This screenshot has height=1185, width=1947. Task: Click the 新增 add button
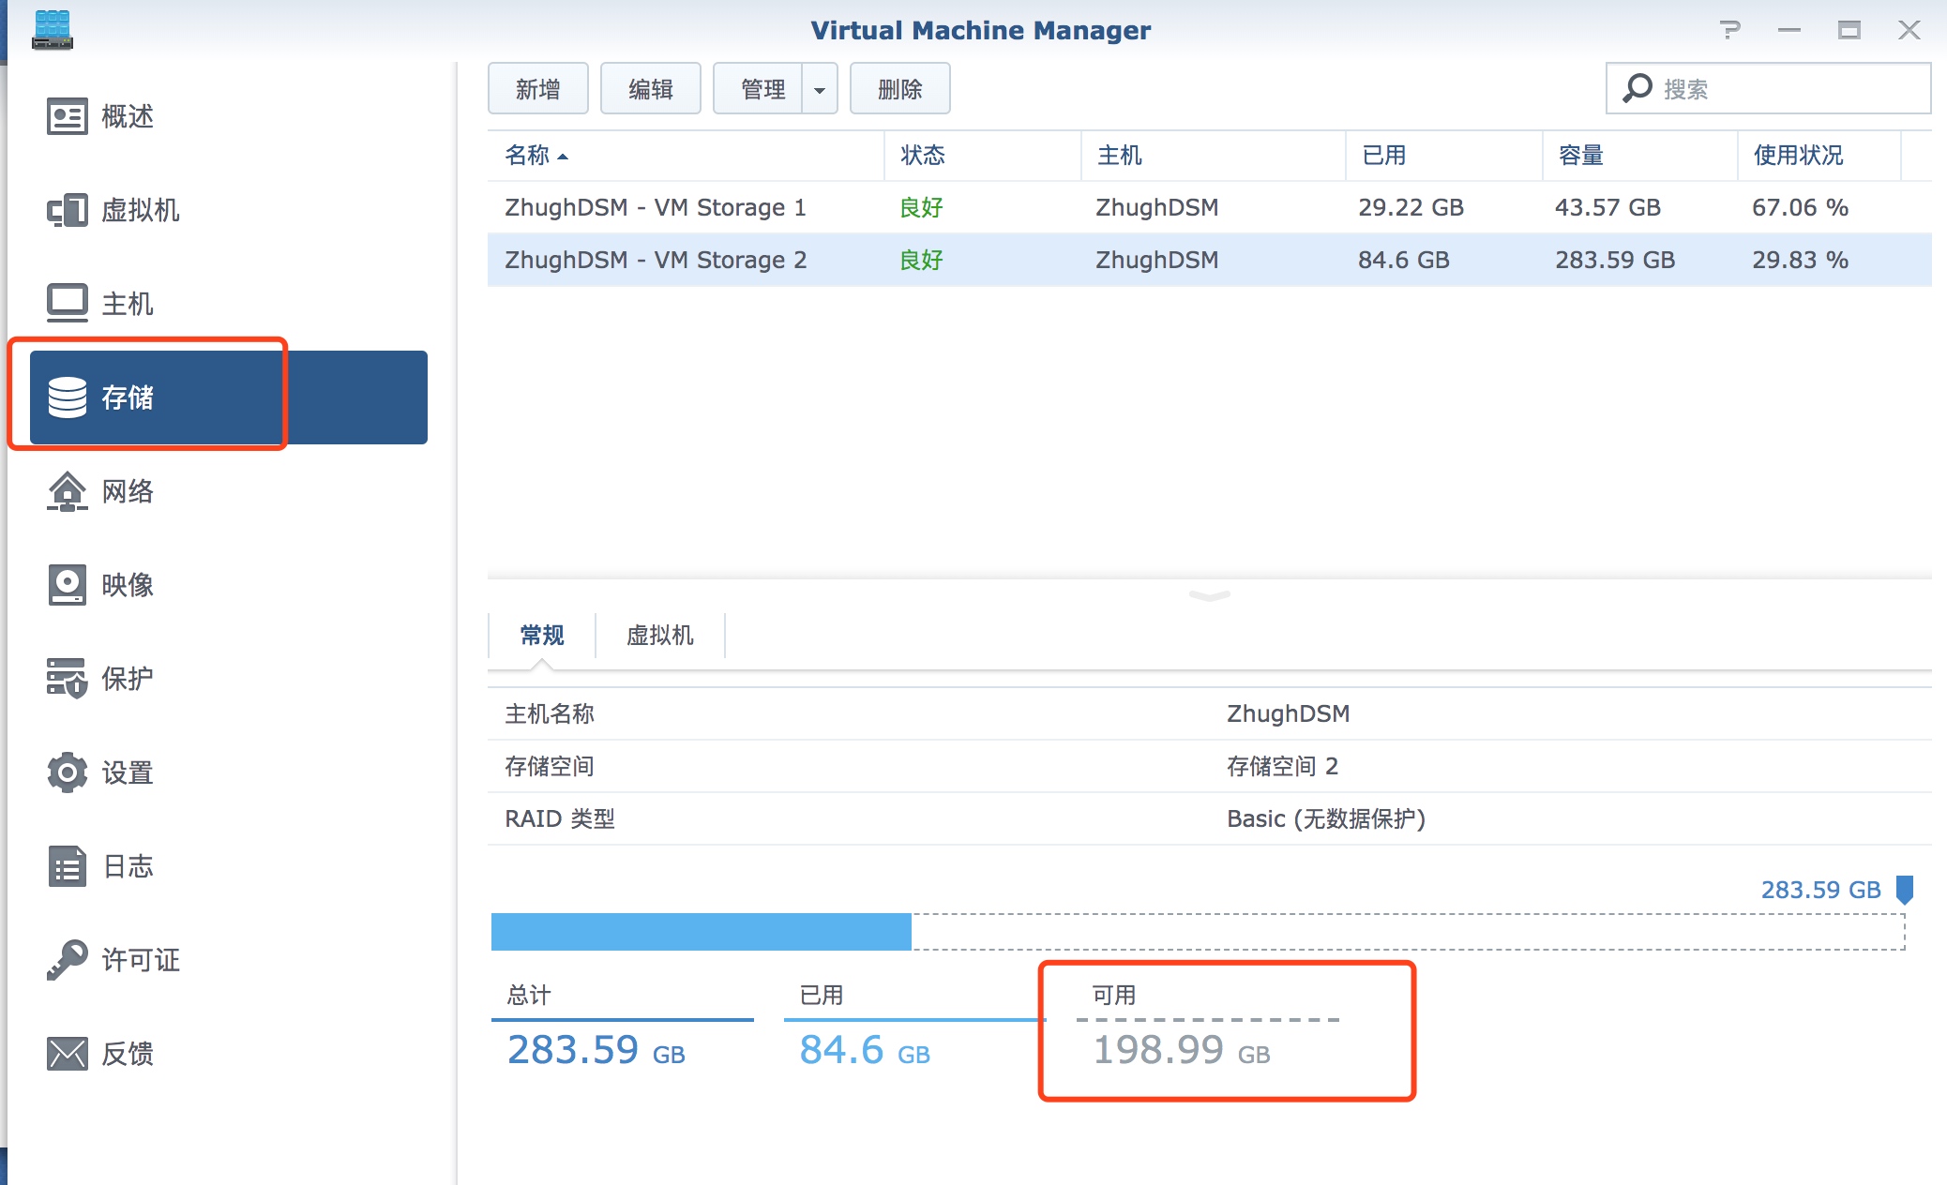[x=538, y=89]
